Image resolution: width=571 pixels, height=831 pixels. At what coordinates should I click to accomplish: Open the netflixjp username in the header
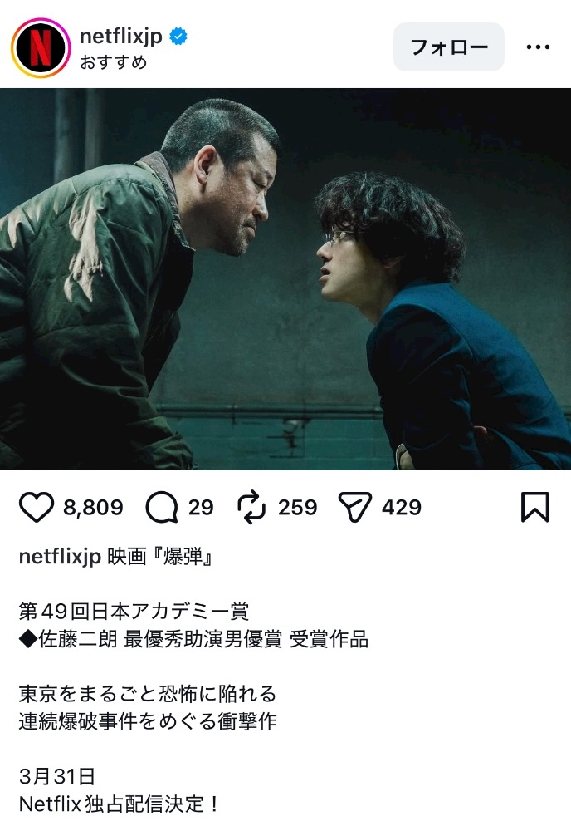(x=120, y=36)
